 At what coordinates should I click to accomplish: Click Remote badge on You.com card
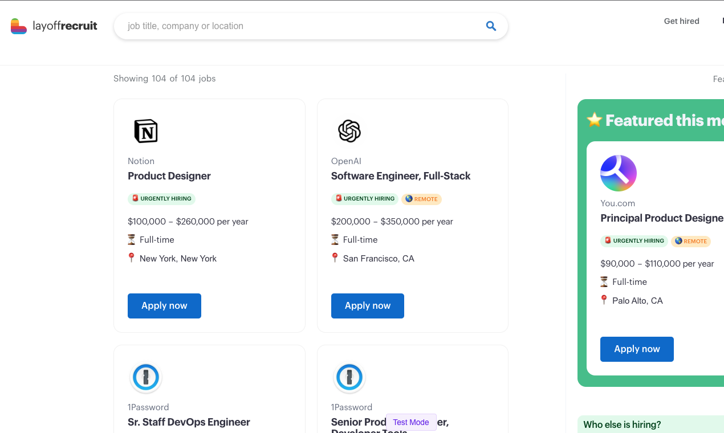[x=691, y=242]
